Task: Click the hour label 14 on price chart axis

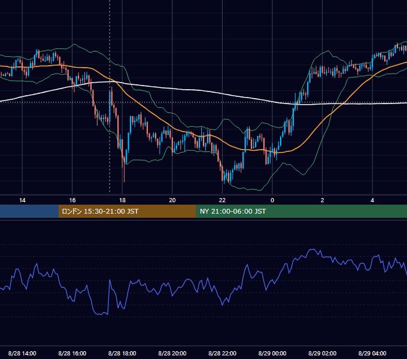Action: 22,200
